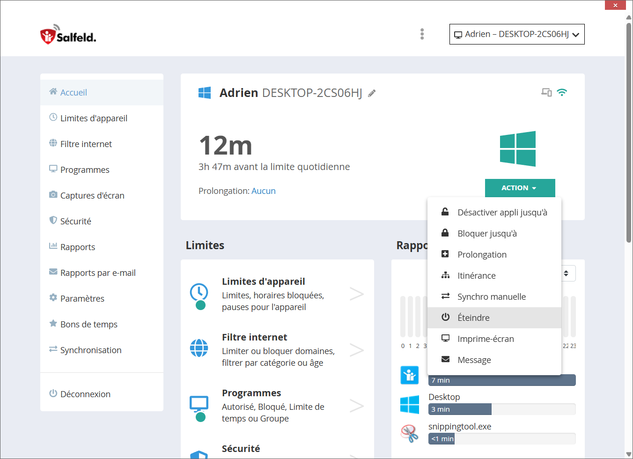Click the 7 min usage bar
The image size is (633, 459).
502,380
